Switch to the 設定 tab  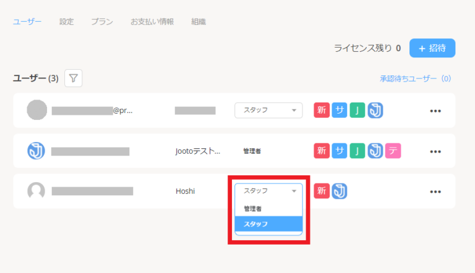(x=66, y=22)
